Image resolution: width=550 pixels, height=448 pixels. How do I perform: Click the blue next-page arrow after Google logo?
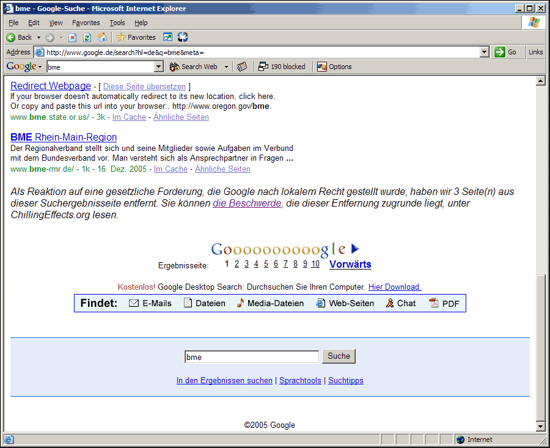(355, 249)
